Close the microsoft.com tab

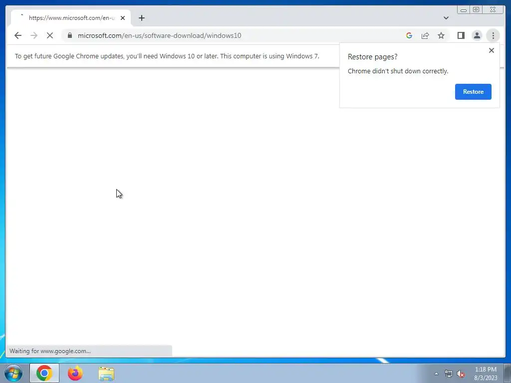tap(123, 18)
